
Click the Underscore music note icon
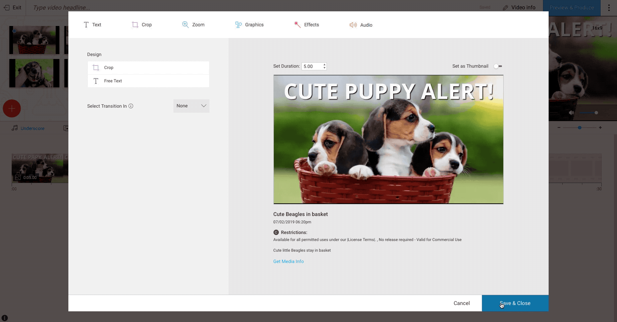(15, 128)
